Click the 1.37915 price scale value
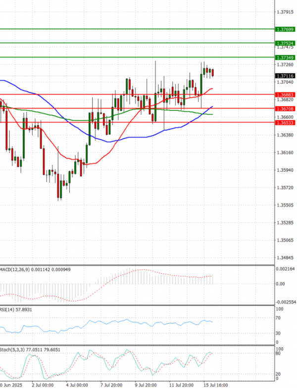Screen dimensions: 297x389 pyautogui.click(x=285, y=12)
